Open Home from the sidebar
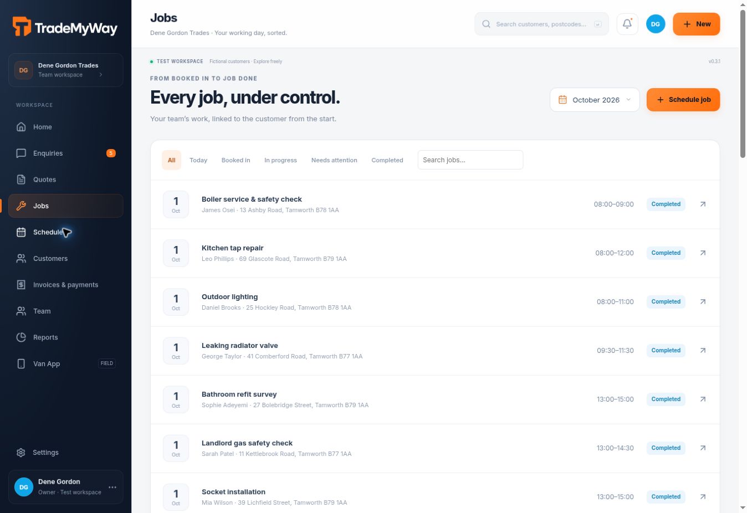This screenshot has height=513, width=747. pos(65,127)
